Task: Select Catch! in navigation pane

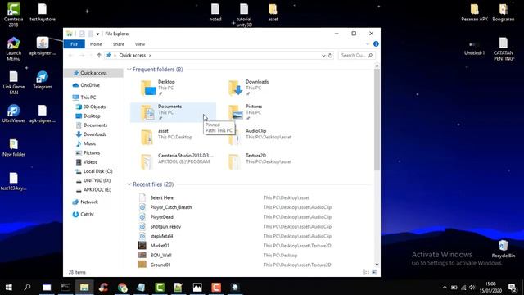Action: click(x=87, y=215)
